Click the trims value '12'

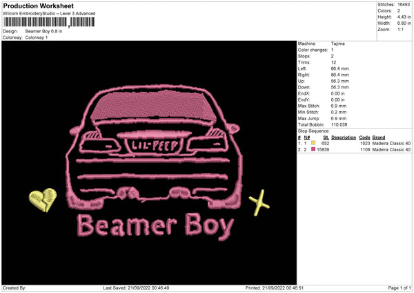[x=333, y=62]
